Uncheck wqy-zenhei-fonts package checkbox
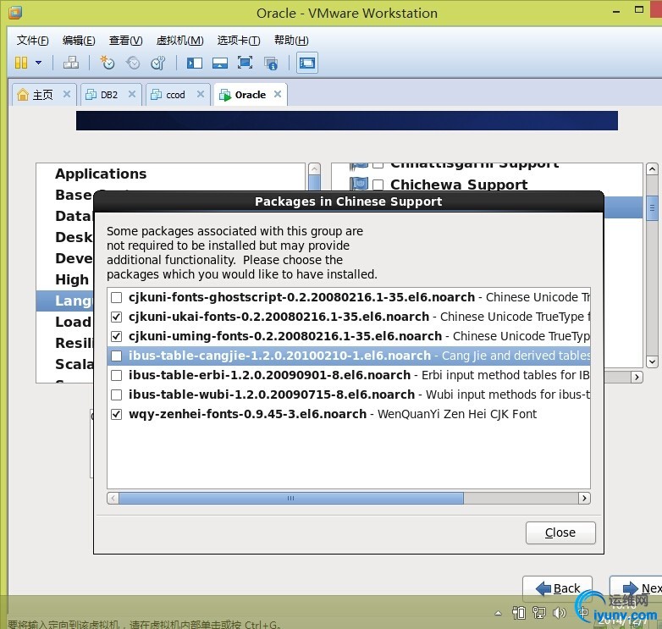The image size is (662, 629). click(x=116, y=415)
